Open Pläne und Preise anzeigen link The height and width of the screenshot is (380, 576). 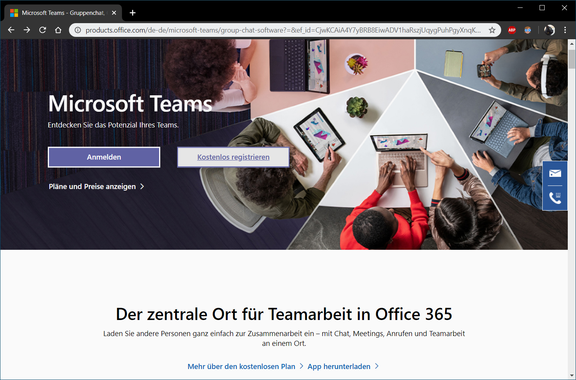pos(92,187)
